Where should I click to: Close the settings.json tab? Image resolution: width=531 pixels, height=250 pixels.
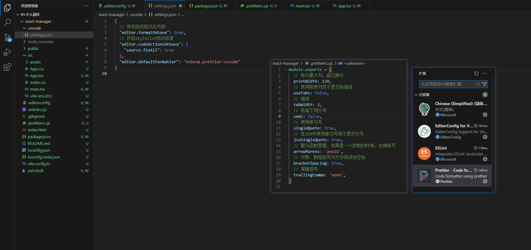point(180,6)
